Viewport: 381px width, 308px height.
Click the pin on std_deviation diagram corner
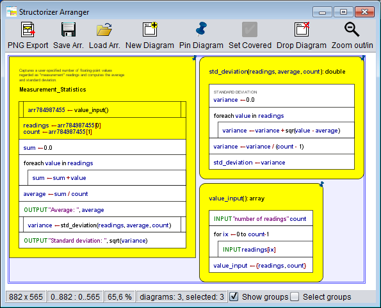362,58
